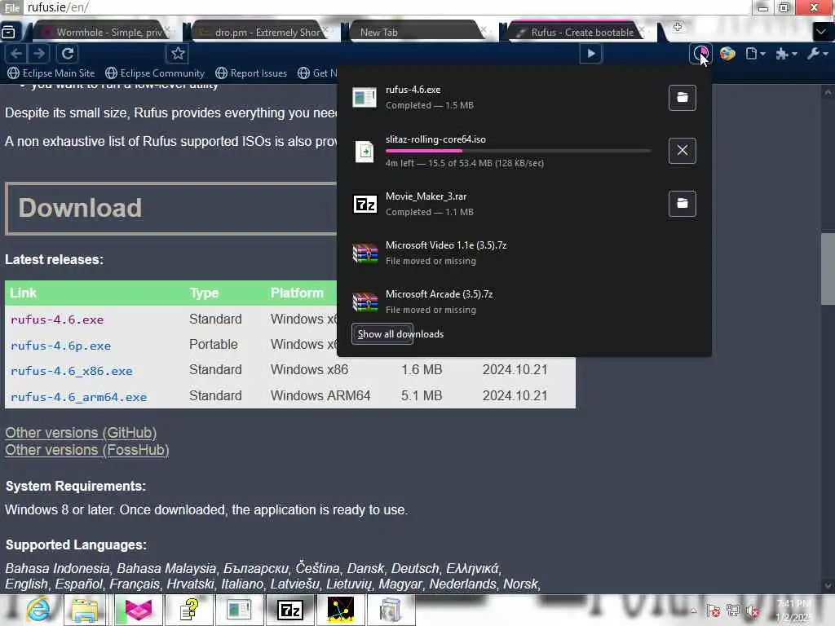Click the tab overview icon left of the tabs
The image size is (835, 626).
(8, 32)
